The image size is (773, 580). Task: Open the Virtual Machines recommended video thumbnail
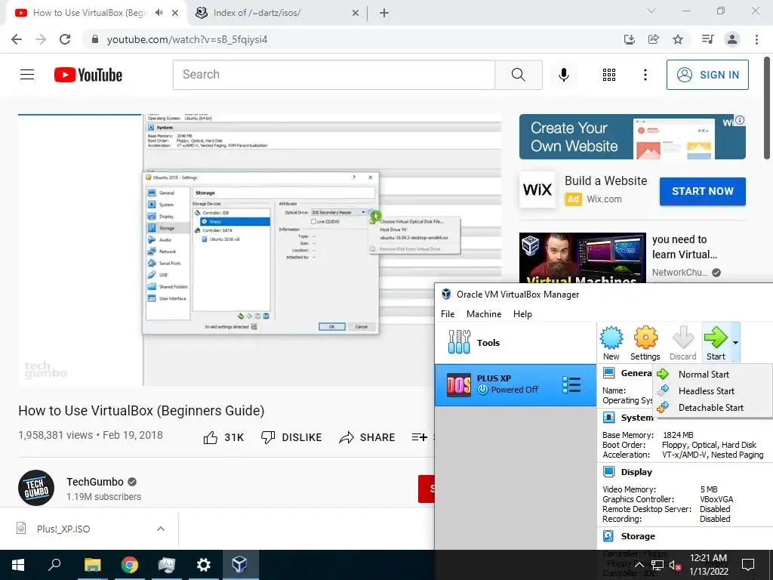pyautogui.click(x=582, y=258)
